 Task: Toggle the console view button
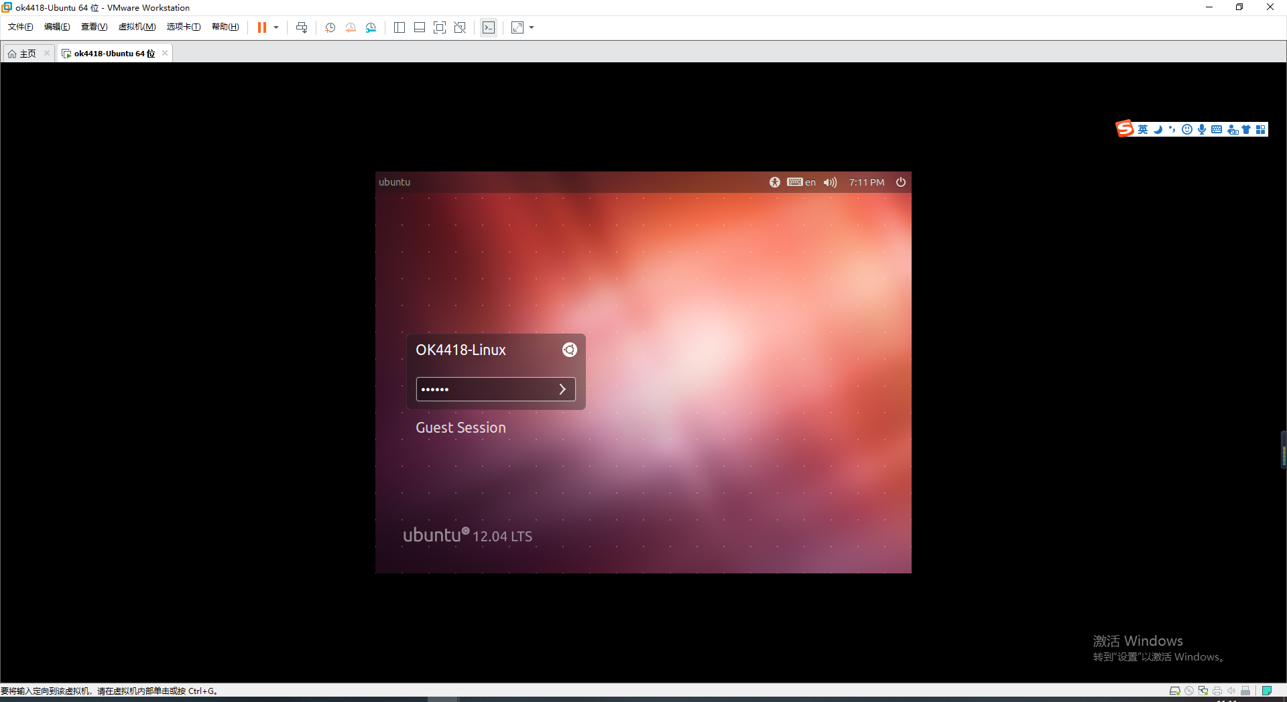[x=489, y=27]
